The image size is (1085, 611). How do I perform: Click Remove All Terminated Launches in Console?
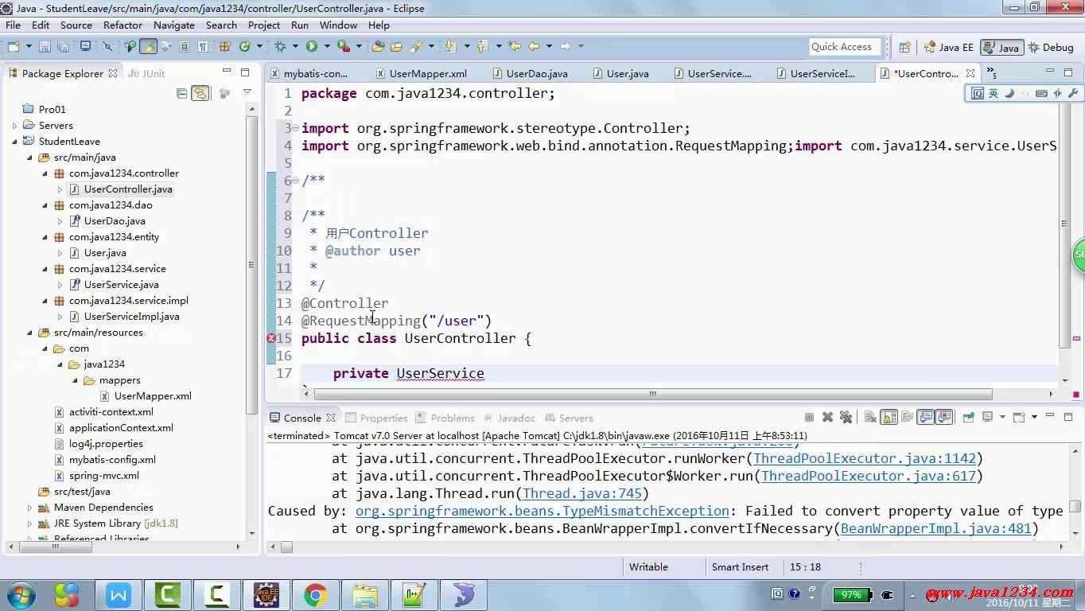click(846, 417)
